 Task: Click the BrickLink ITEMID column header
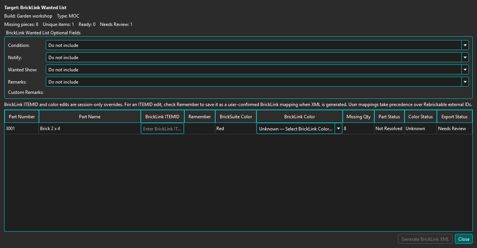(x=163, y=117)
